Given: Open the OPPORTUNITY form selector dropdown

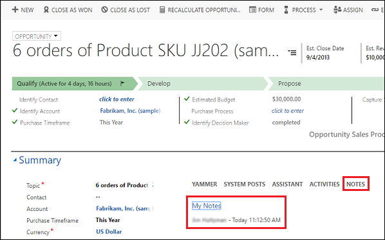Looking at the screenshot, I should [37, 36].
